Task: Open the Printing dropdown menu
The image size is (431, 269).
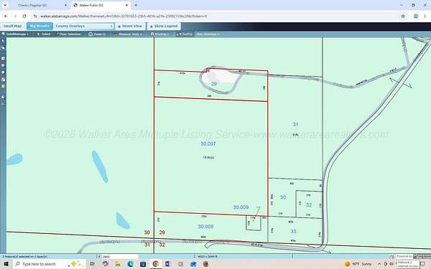Action: pyautogui.click(x=159, y=34)
